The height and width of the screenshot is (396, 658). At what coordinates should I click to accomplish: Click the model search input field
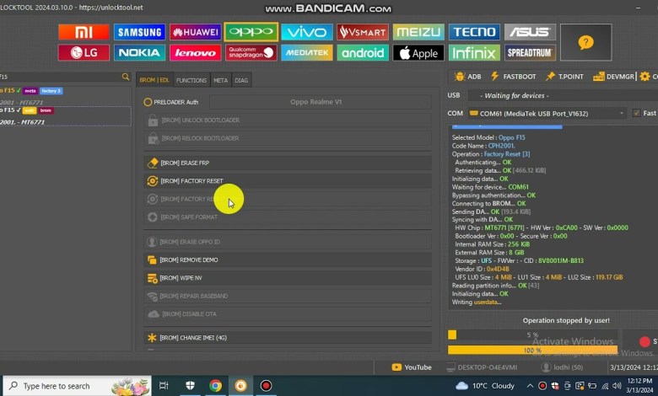tap(61, 77)
